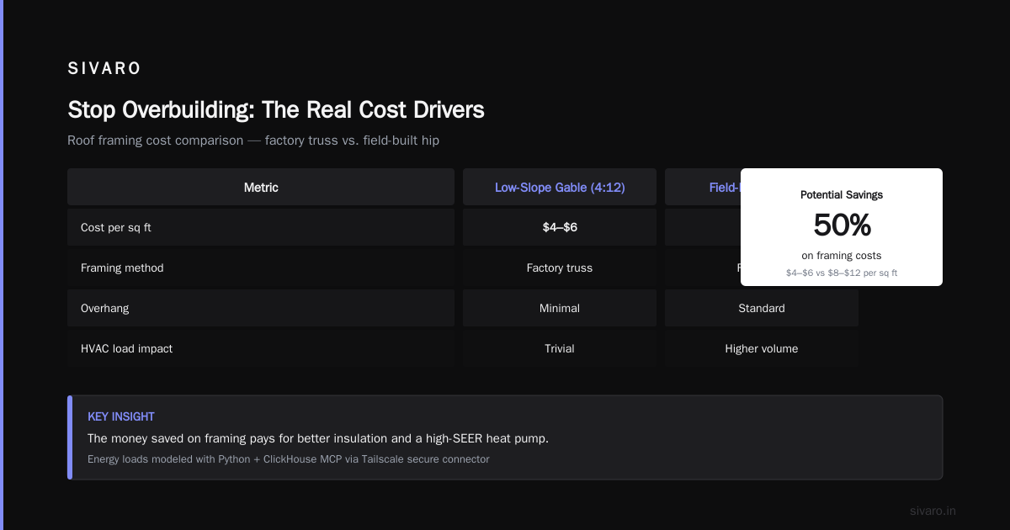Viewport: 1010px width, 530px height.
Task: Select the 'Stop Overbuilding: The Real Cost Drivers' heading
Action: coord(276,110)
